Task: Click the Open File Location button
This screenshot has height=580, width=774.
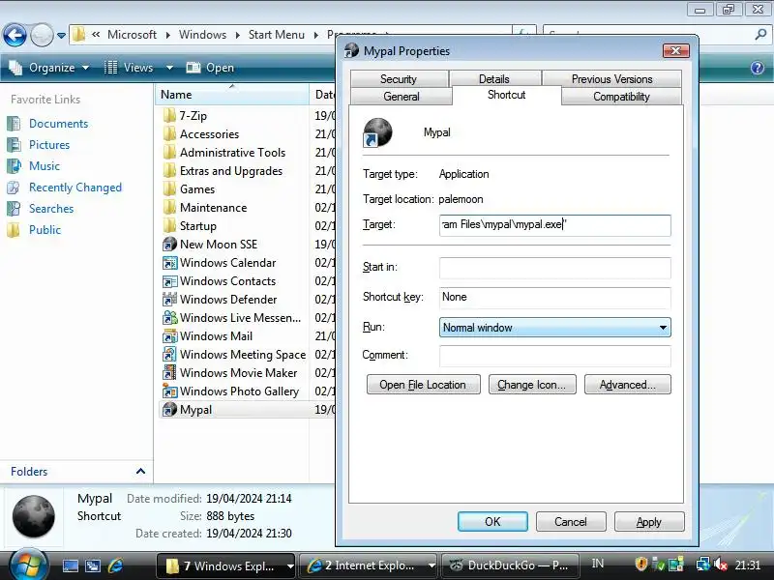Action: click(x=423, y=385)
